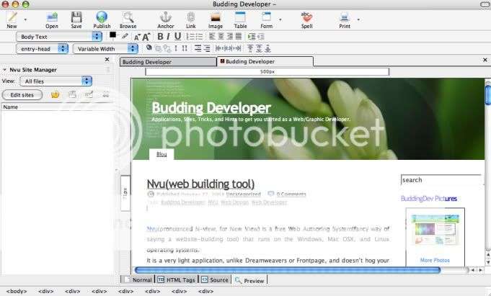491x296 pixels.
Task: Click the Form toolbar icon
Action: [267, 17]
